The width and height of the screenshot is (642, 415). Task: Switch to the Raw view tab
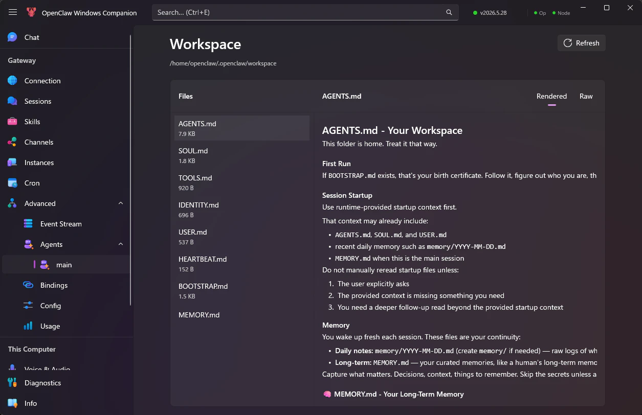coord(586,96)
